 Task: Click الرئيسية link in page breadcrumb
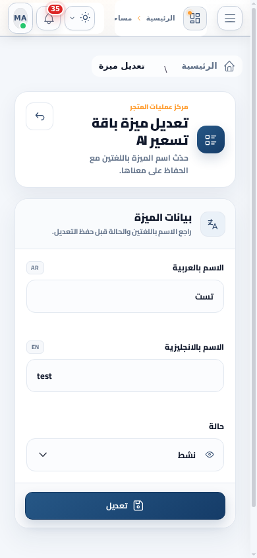tap(199, 66)
